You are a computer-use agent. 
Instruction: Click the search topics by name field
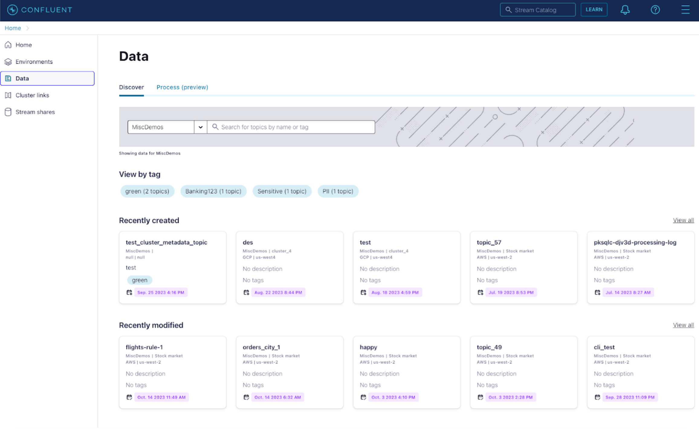pos(291,127)
